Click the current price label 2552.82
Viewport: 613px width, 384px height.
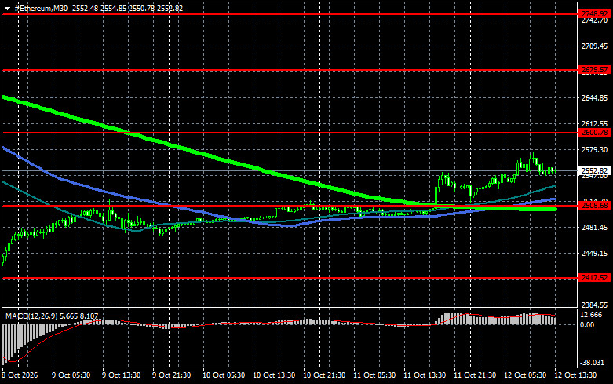click(594, 171)
